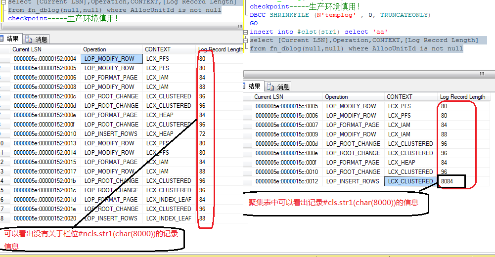Click LOP_FORMAT_PAGE in row 00000152:0006
The width and height of the screenshot is (495, 257).
click(111, 78)
